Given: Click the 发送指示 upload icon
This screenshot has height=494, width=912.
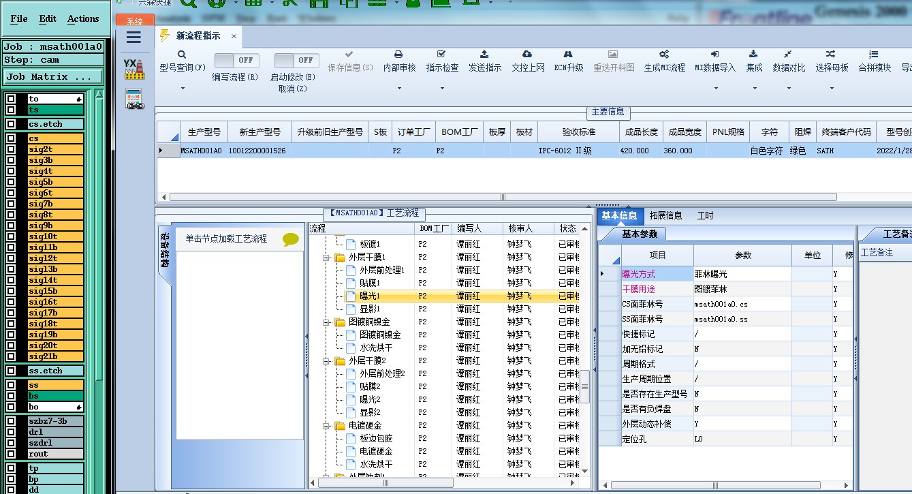Looking at the screenshot, I should click(x=484, y=54).
